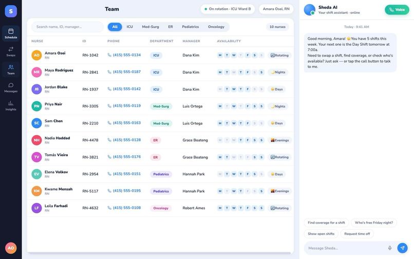
Task: Click 'Who's free Friday night?' suggestion
Action: (374, 223)
